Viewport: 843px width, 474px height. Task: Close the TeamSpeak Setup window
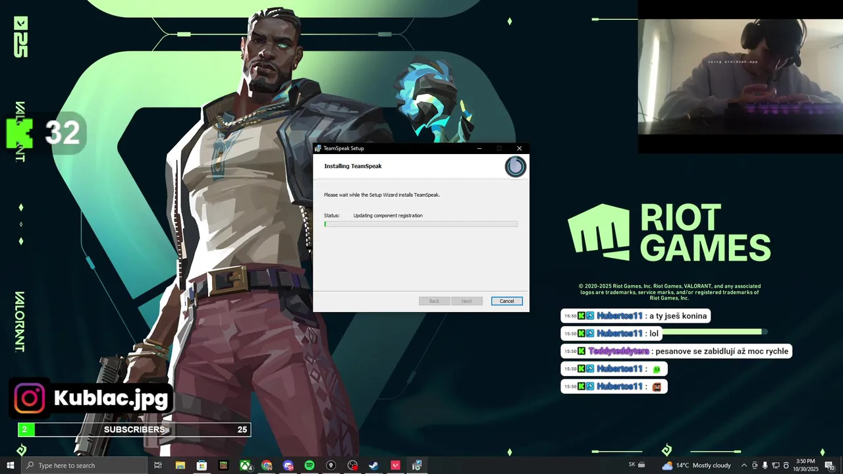(x=519, y=148)
